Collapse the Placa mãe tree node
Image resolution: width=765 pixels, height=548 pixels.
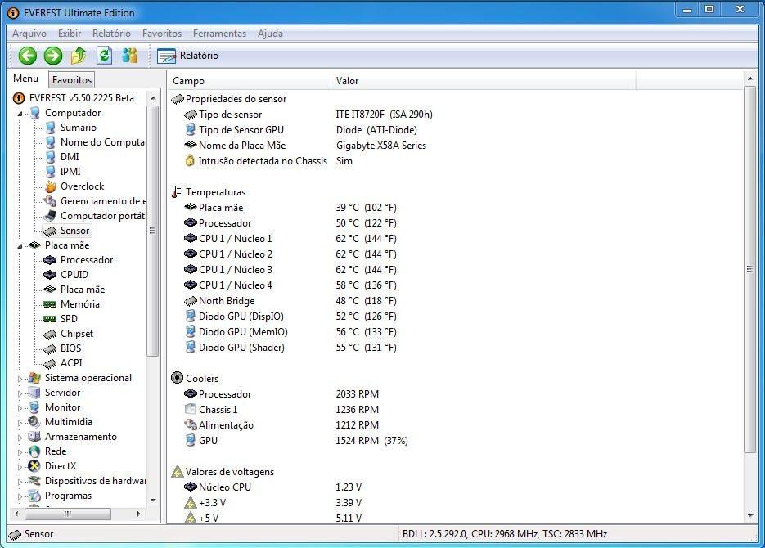coord(20,245)
